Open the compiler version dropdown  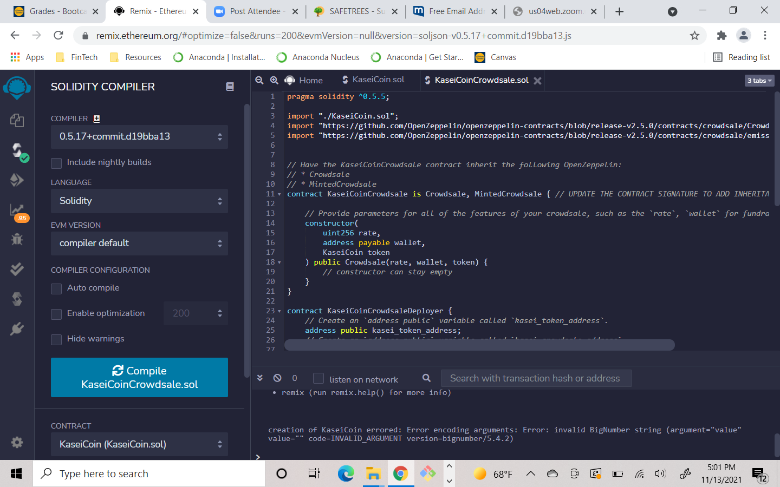[139, 136]
